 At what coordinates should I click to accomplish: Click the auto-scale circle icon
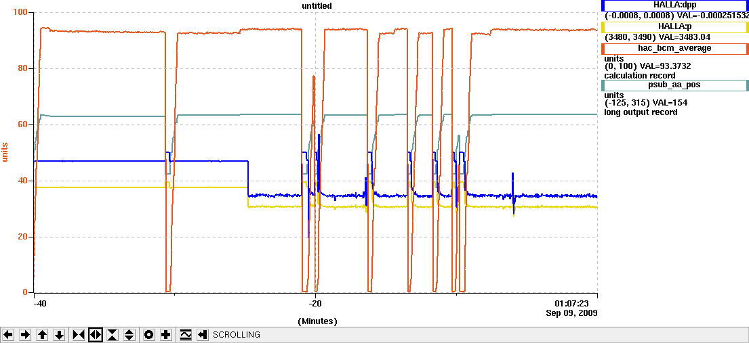(x=149, y=335)
